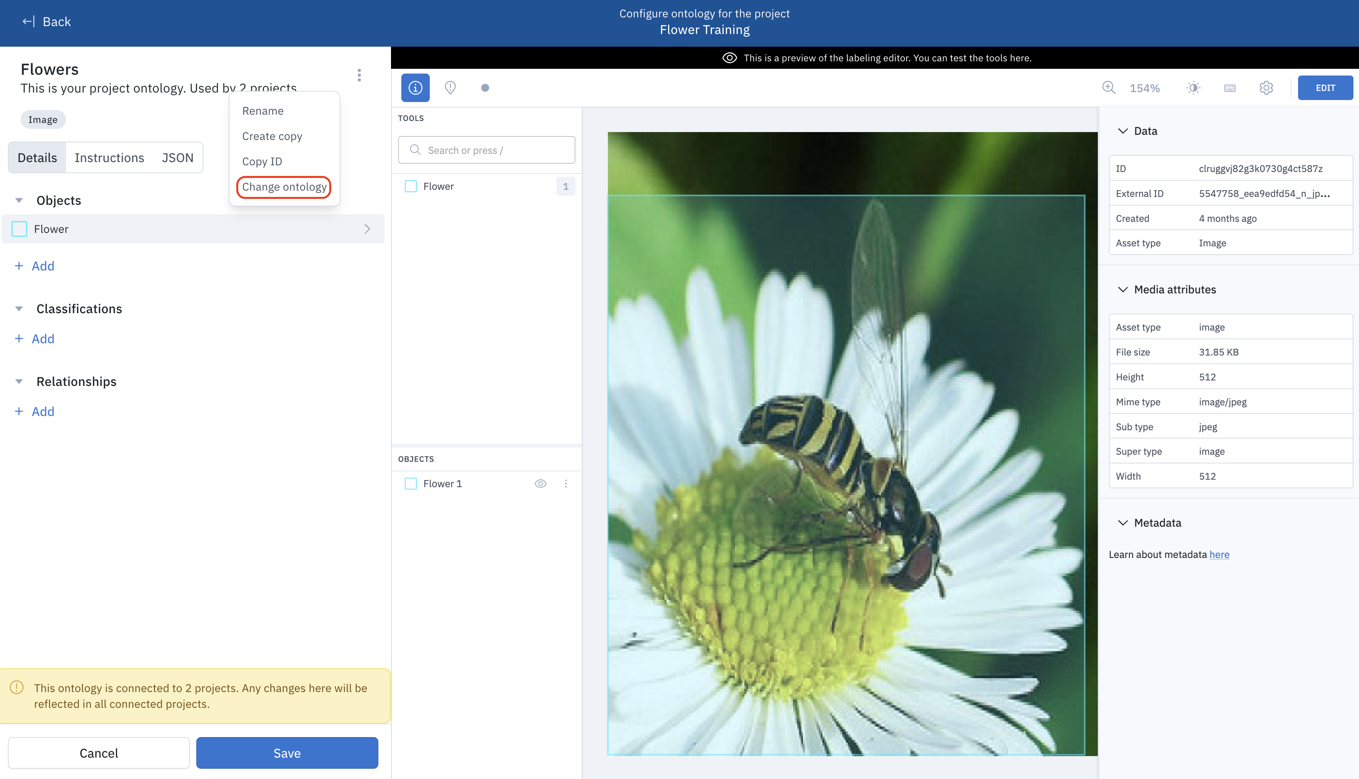Viewport: 1359px width, 779px height.
Task: Click the Image tag chip
Action: pyautogui.click(x=43, y=119)
